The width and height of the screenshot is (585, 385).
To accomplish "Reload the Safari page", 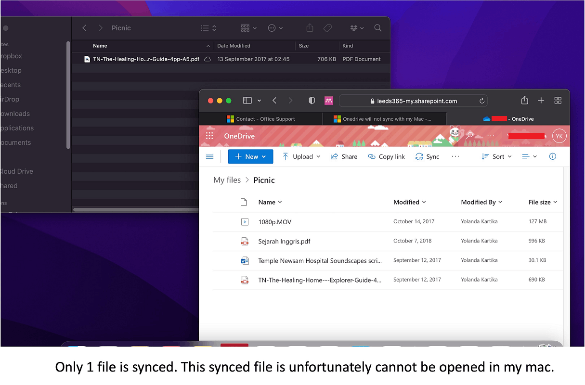I will [x=481, y=101].
